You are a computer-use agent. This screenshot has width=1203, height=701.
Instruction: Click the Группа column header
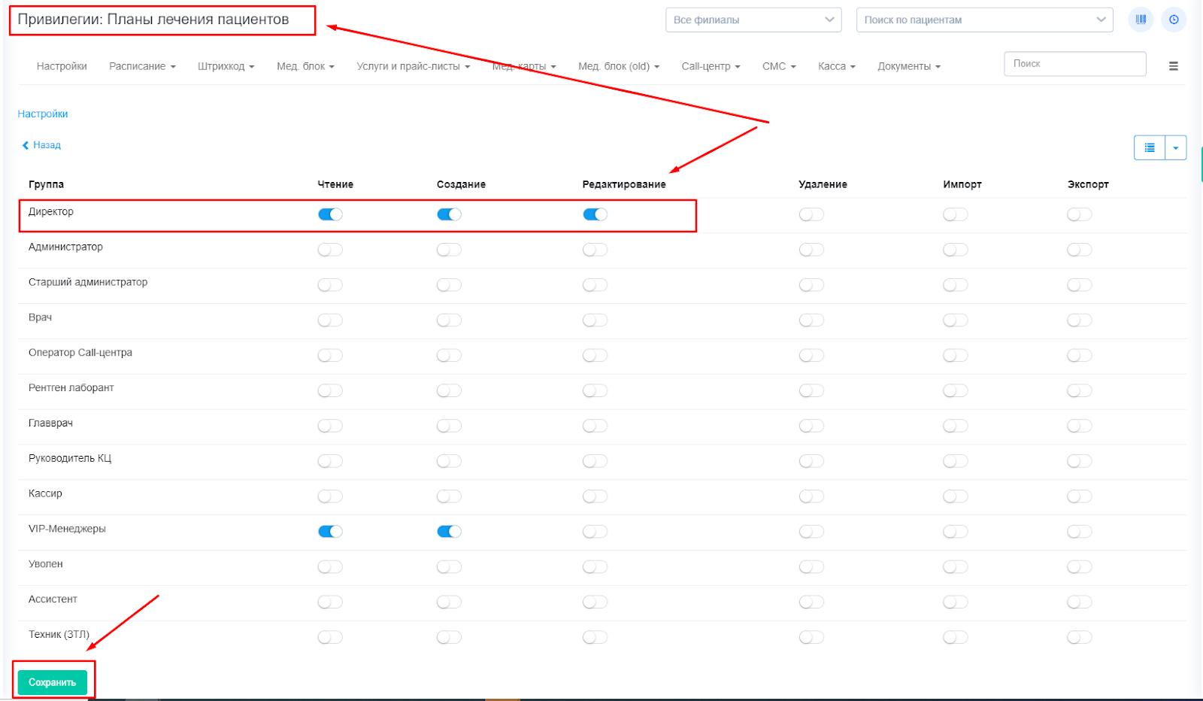click(46, 184)
